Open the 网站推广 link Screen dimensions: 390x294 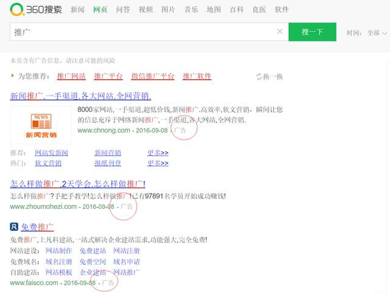[x=127, y=272]
